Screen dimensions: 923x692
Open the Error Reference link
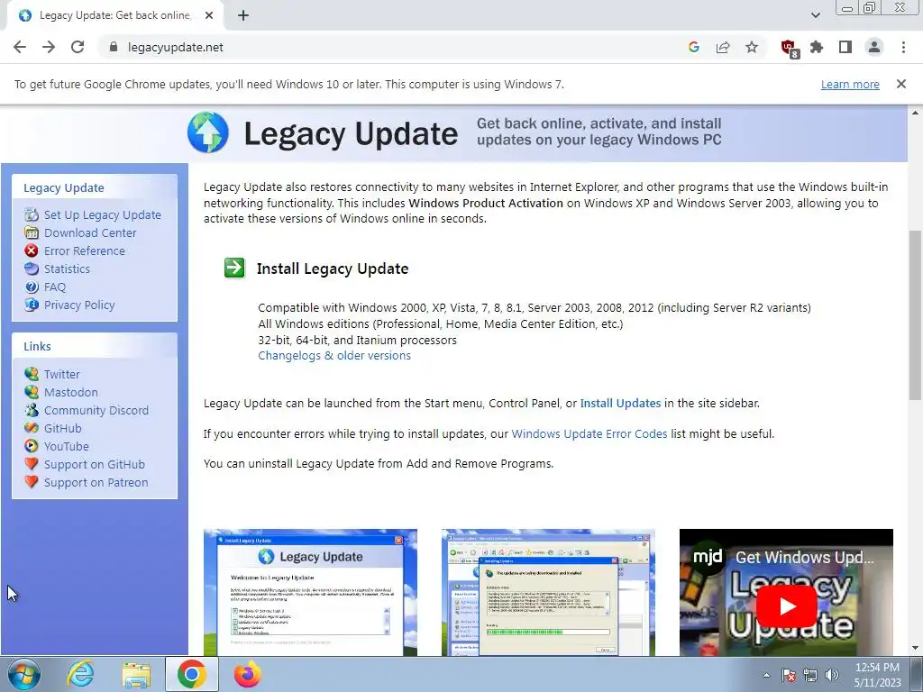click(x=84, y=250)
